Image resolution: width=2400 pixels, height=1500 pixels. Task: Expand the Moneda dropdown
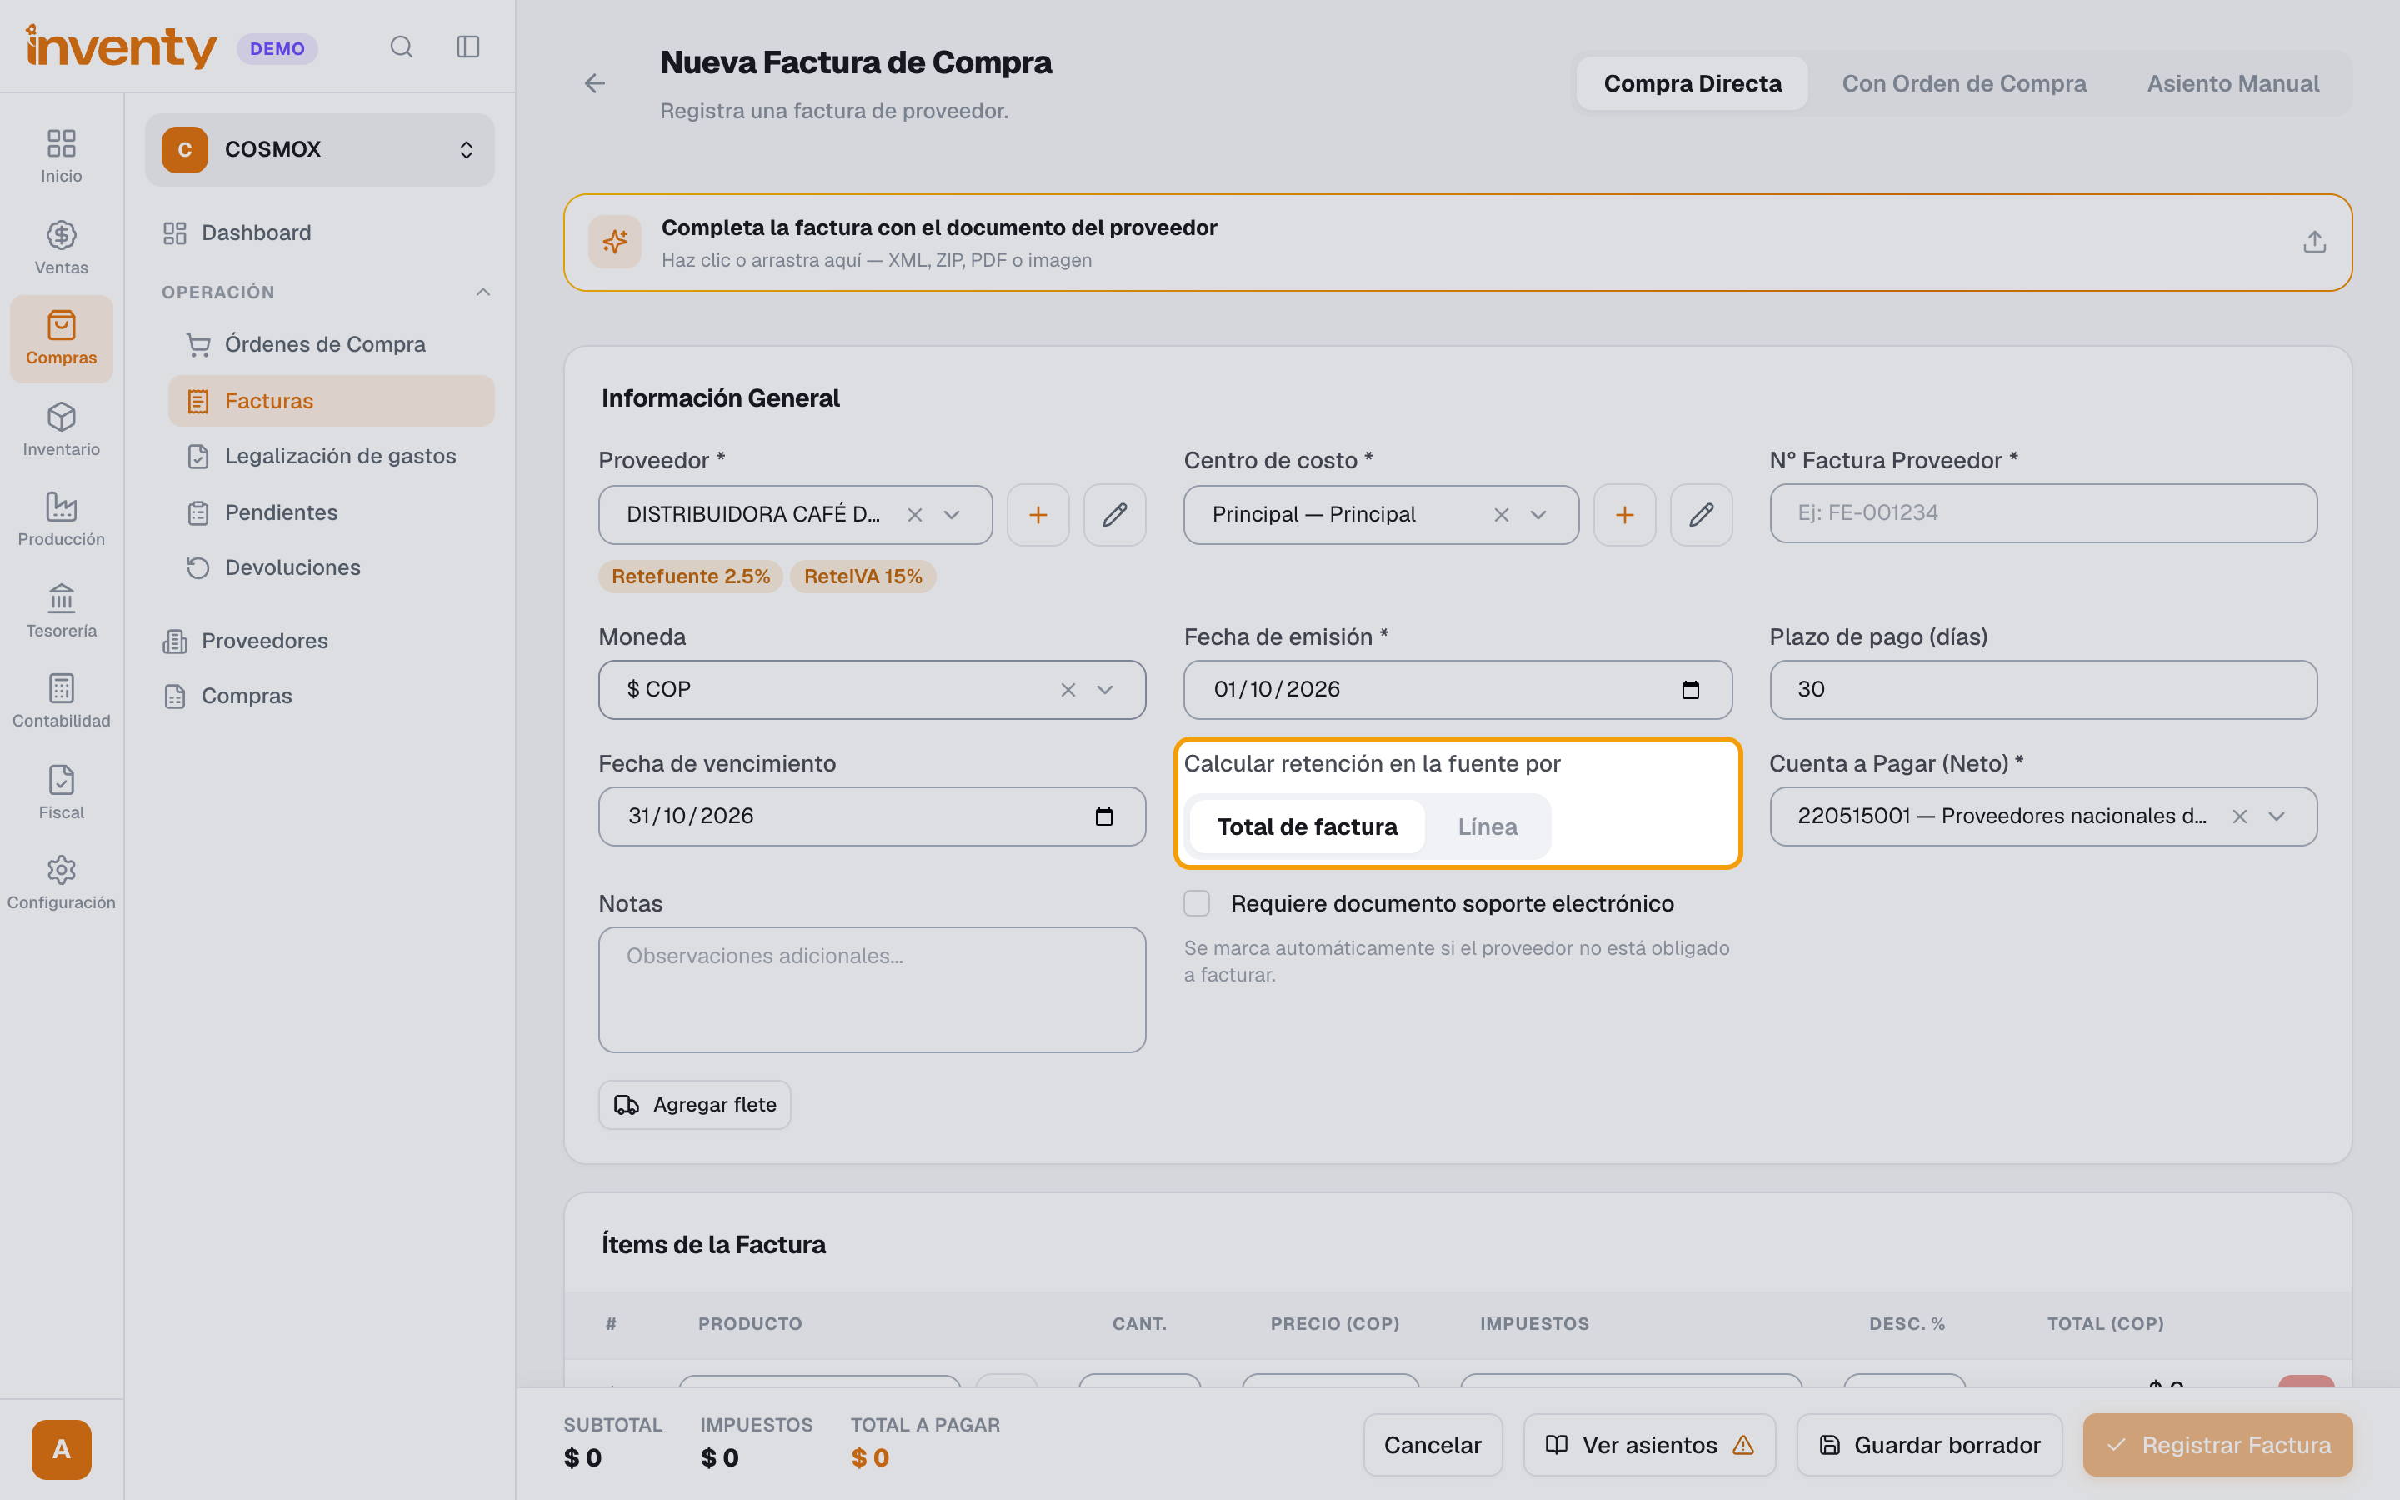click(1105, 689)
